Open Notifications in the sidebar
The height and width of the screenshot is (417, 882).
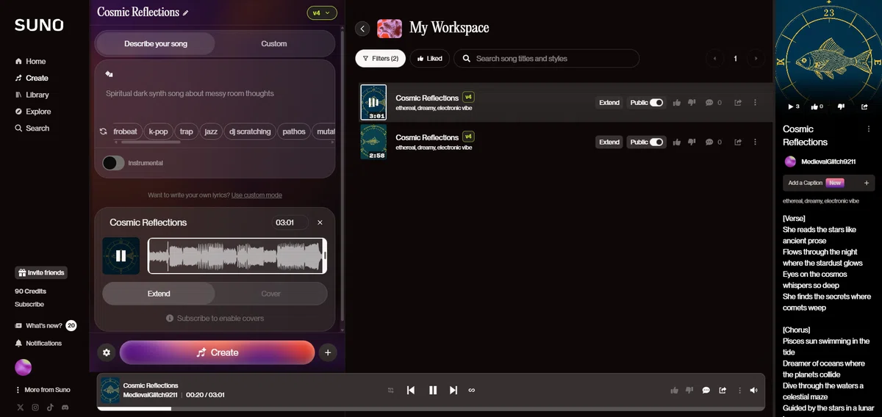tap(38, 344)
